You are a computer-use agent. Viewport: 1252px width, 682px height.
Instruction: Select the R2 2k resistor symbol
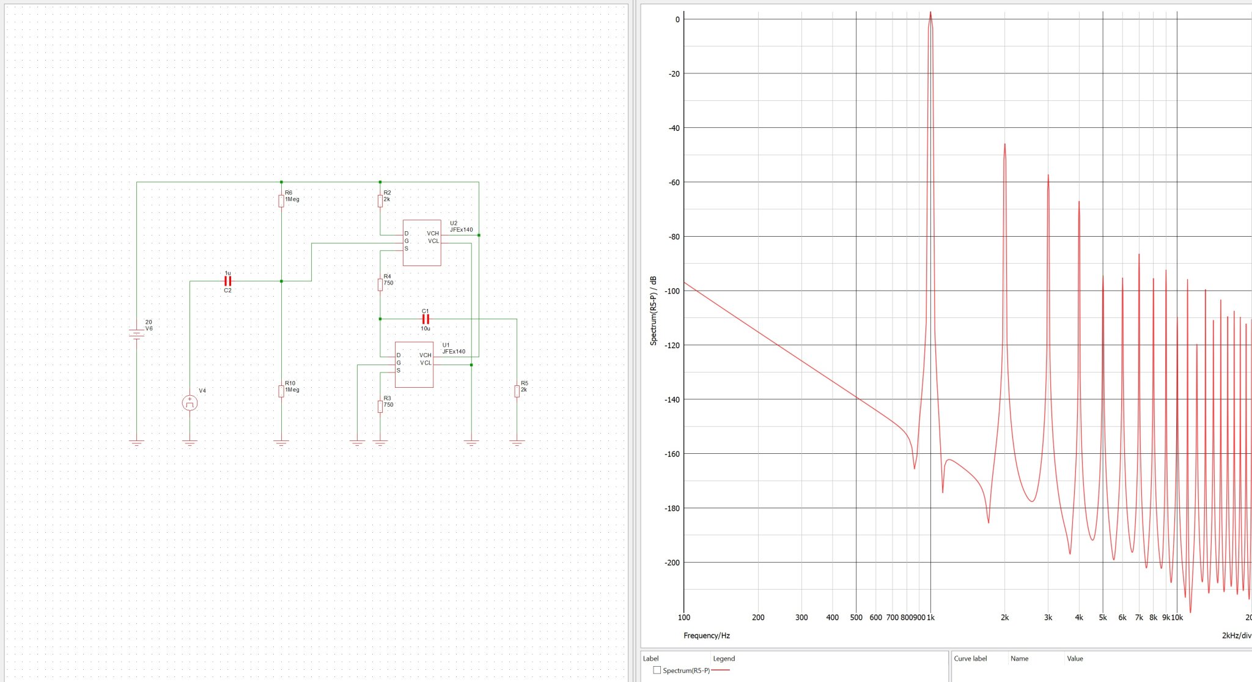pos(380,201)
